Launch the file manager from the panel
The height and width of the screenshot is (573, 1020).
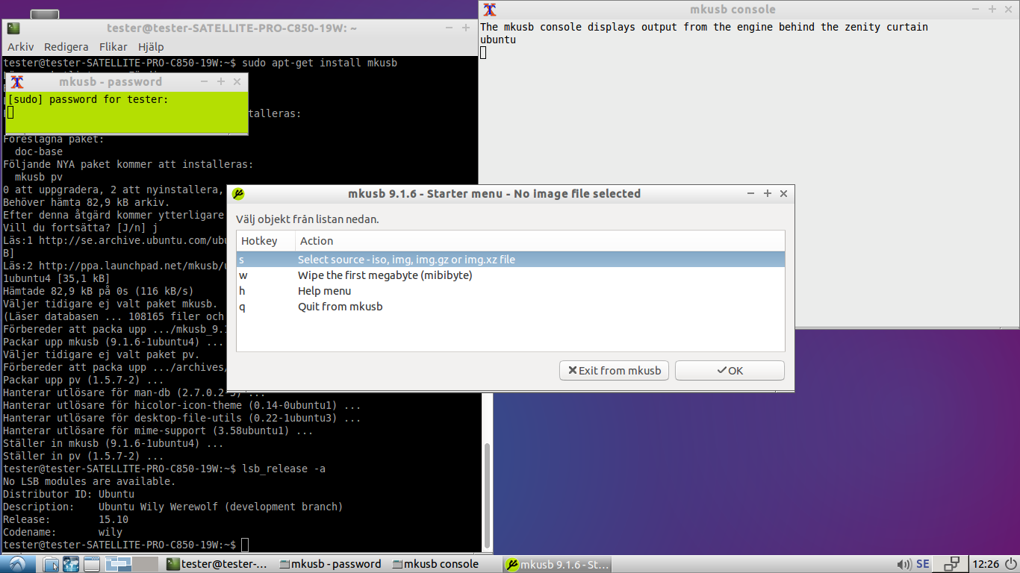pos(51,564)
